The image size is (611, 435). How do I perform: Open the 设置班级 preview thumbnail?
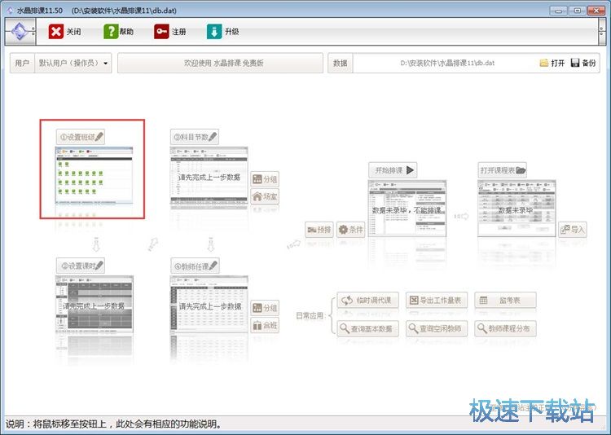[94, 175]
